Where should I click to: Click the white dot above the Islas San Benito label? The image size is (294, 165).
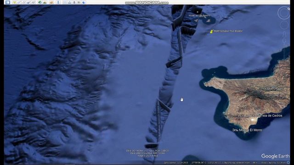198,12
